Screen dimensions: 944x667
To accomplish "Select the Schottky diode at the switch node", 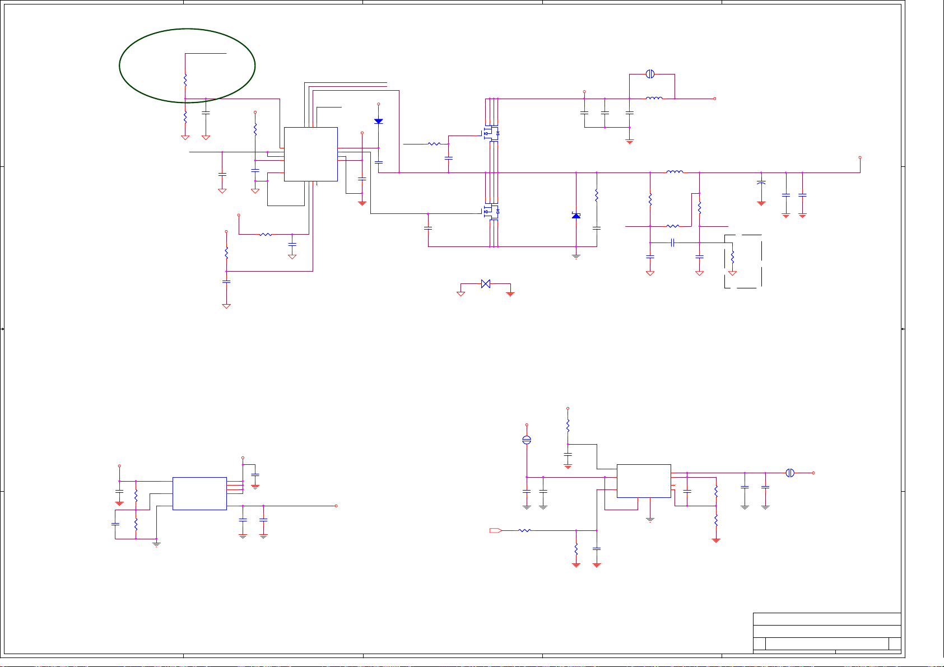I will 576,216.
